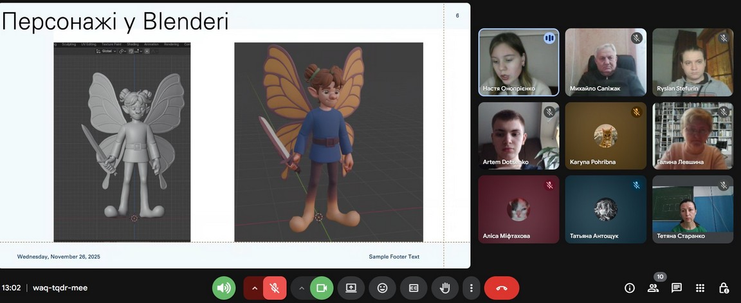This screenshot has width=741, height=303.
Task: Expand camera video settings arrow
Action: [x=301, y=288]
